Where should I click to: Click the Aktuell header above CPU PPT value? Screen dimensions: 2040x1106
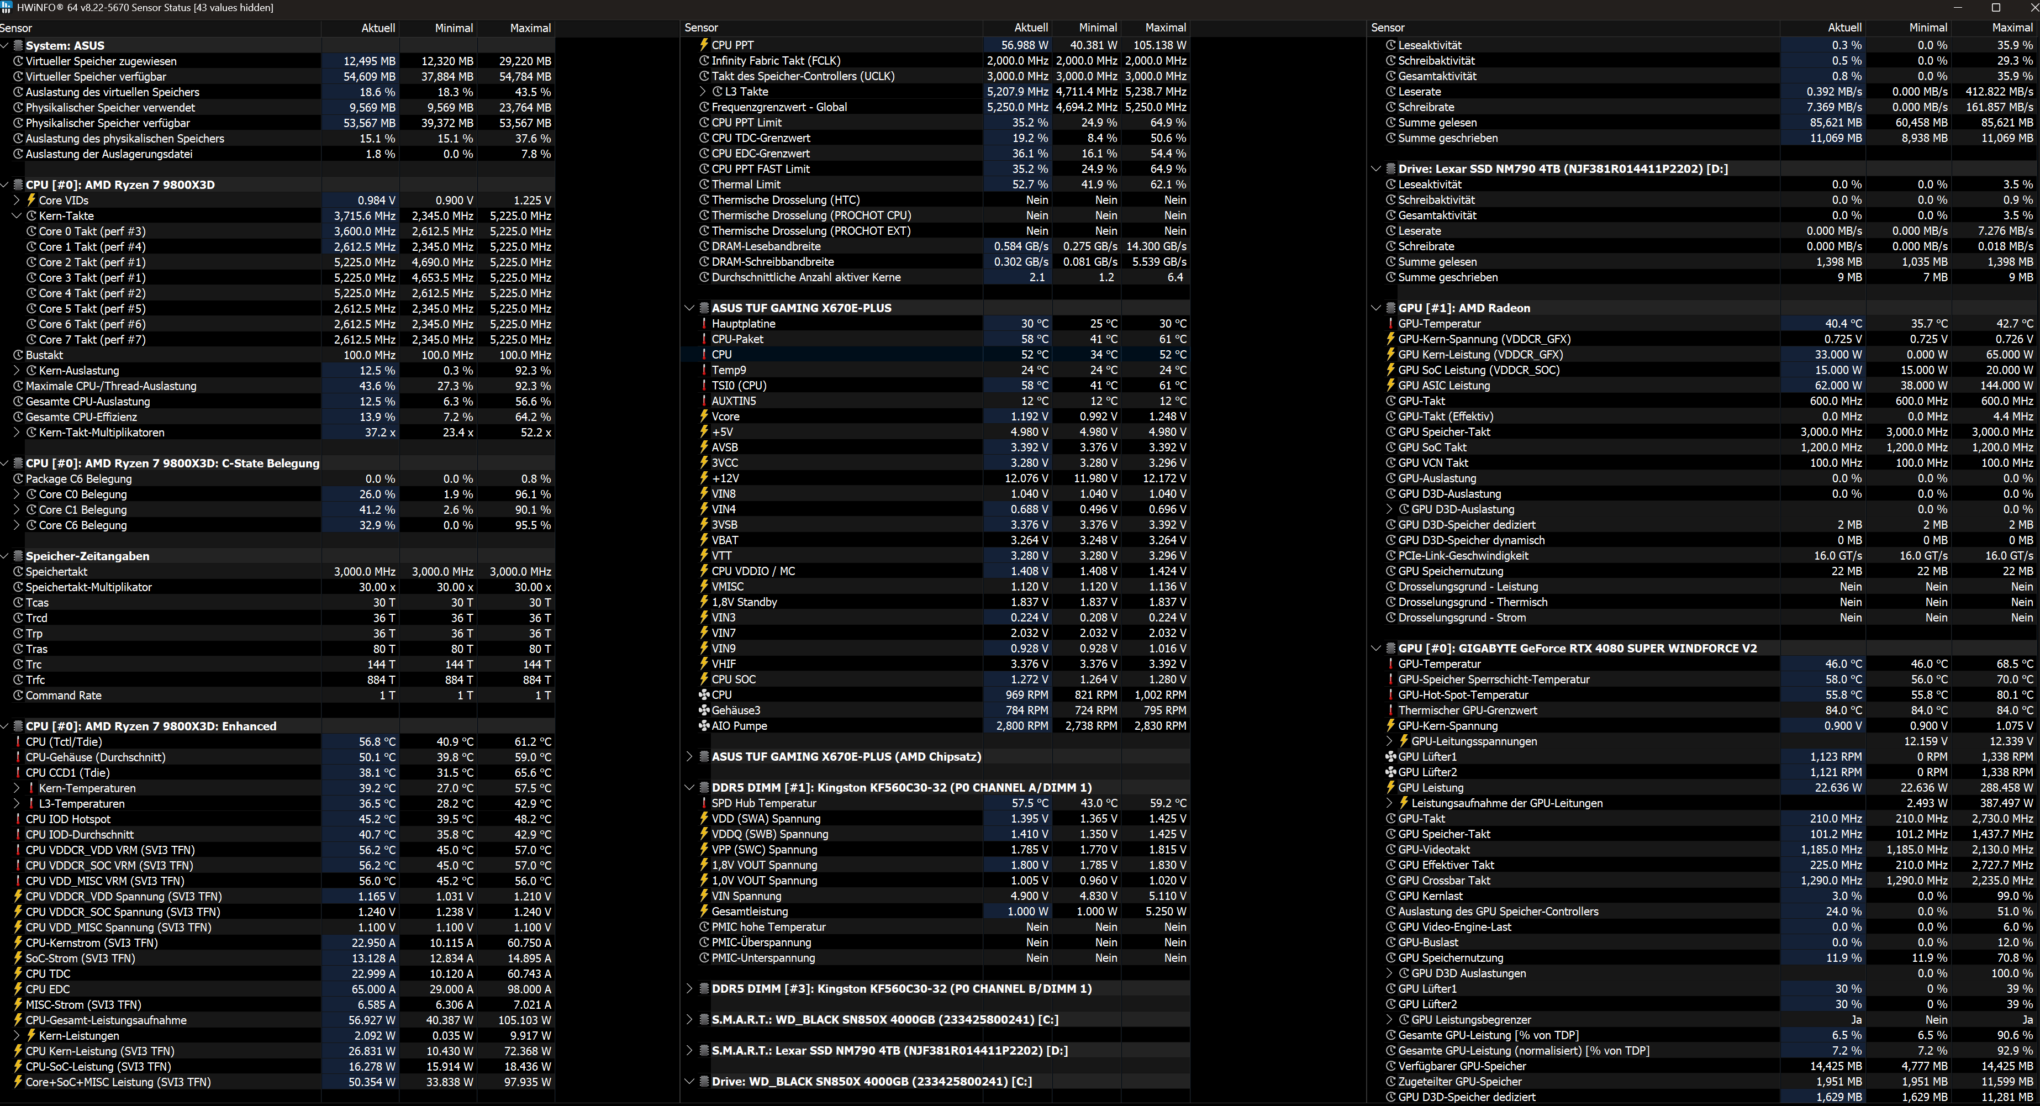(1030, 28)
